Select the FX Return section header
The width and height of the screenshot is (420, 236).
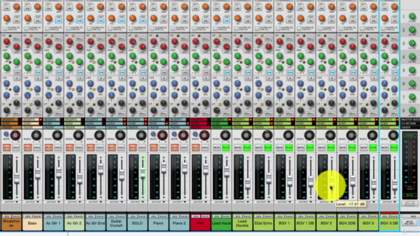[x=410, y=123]
